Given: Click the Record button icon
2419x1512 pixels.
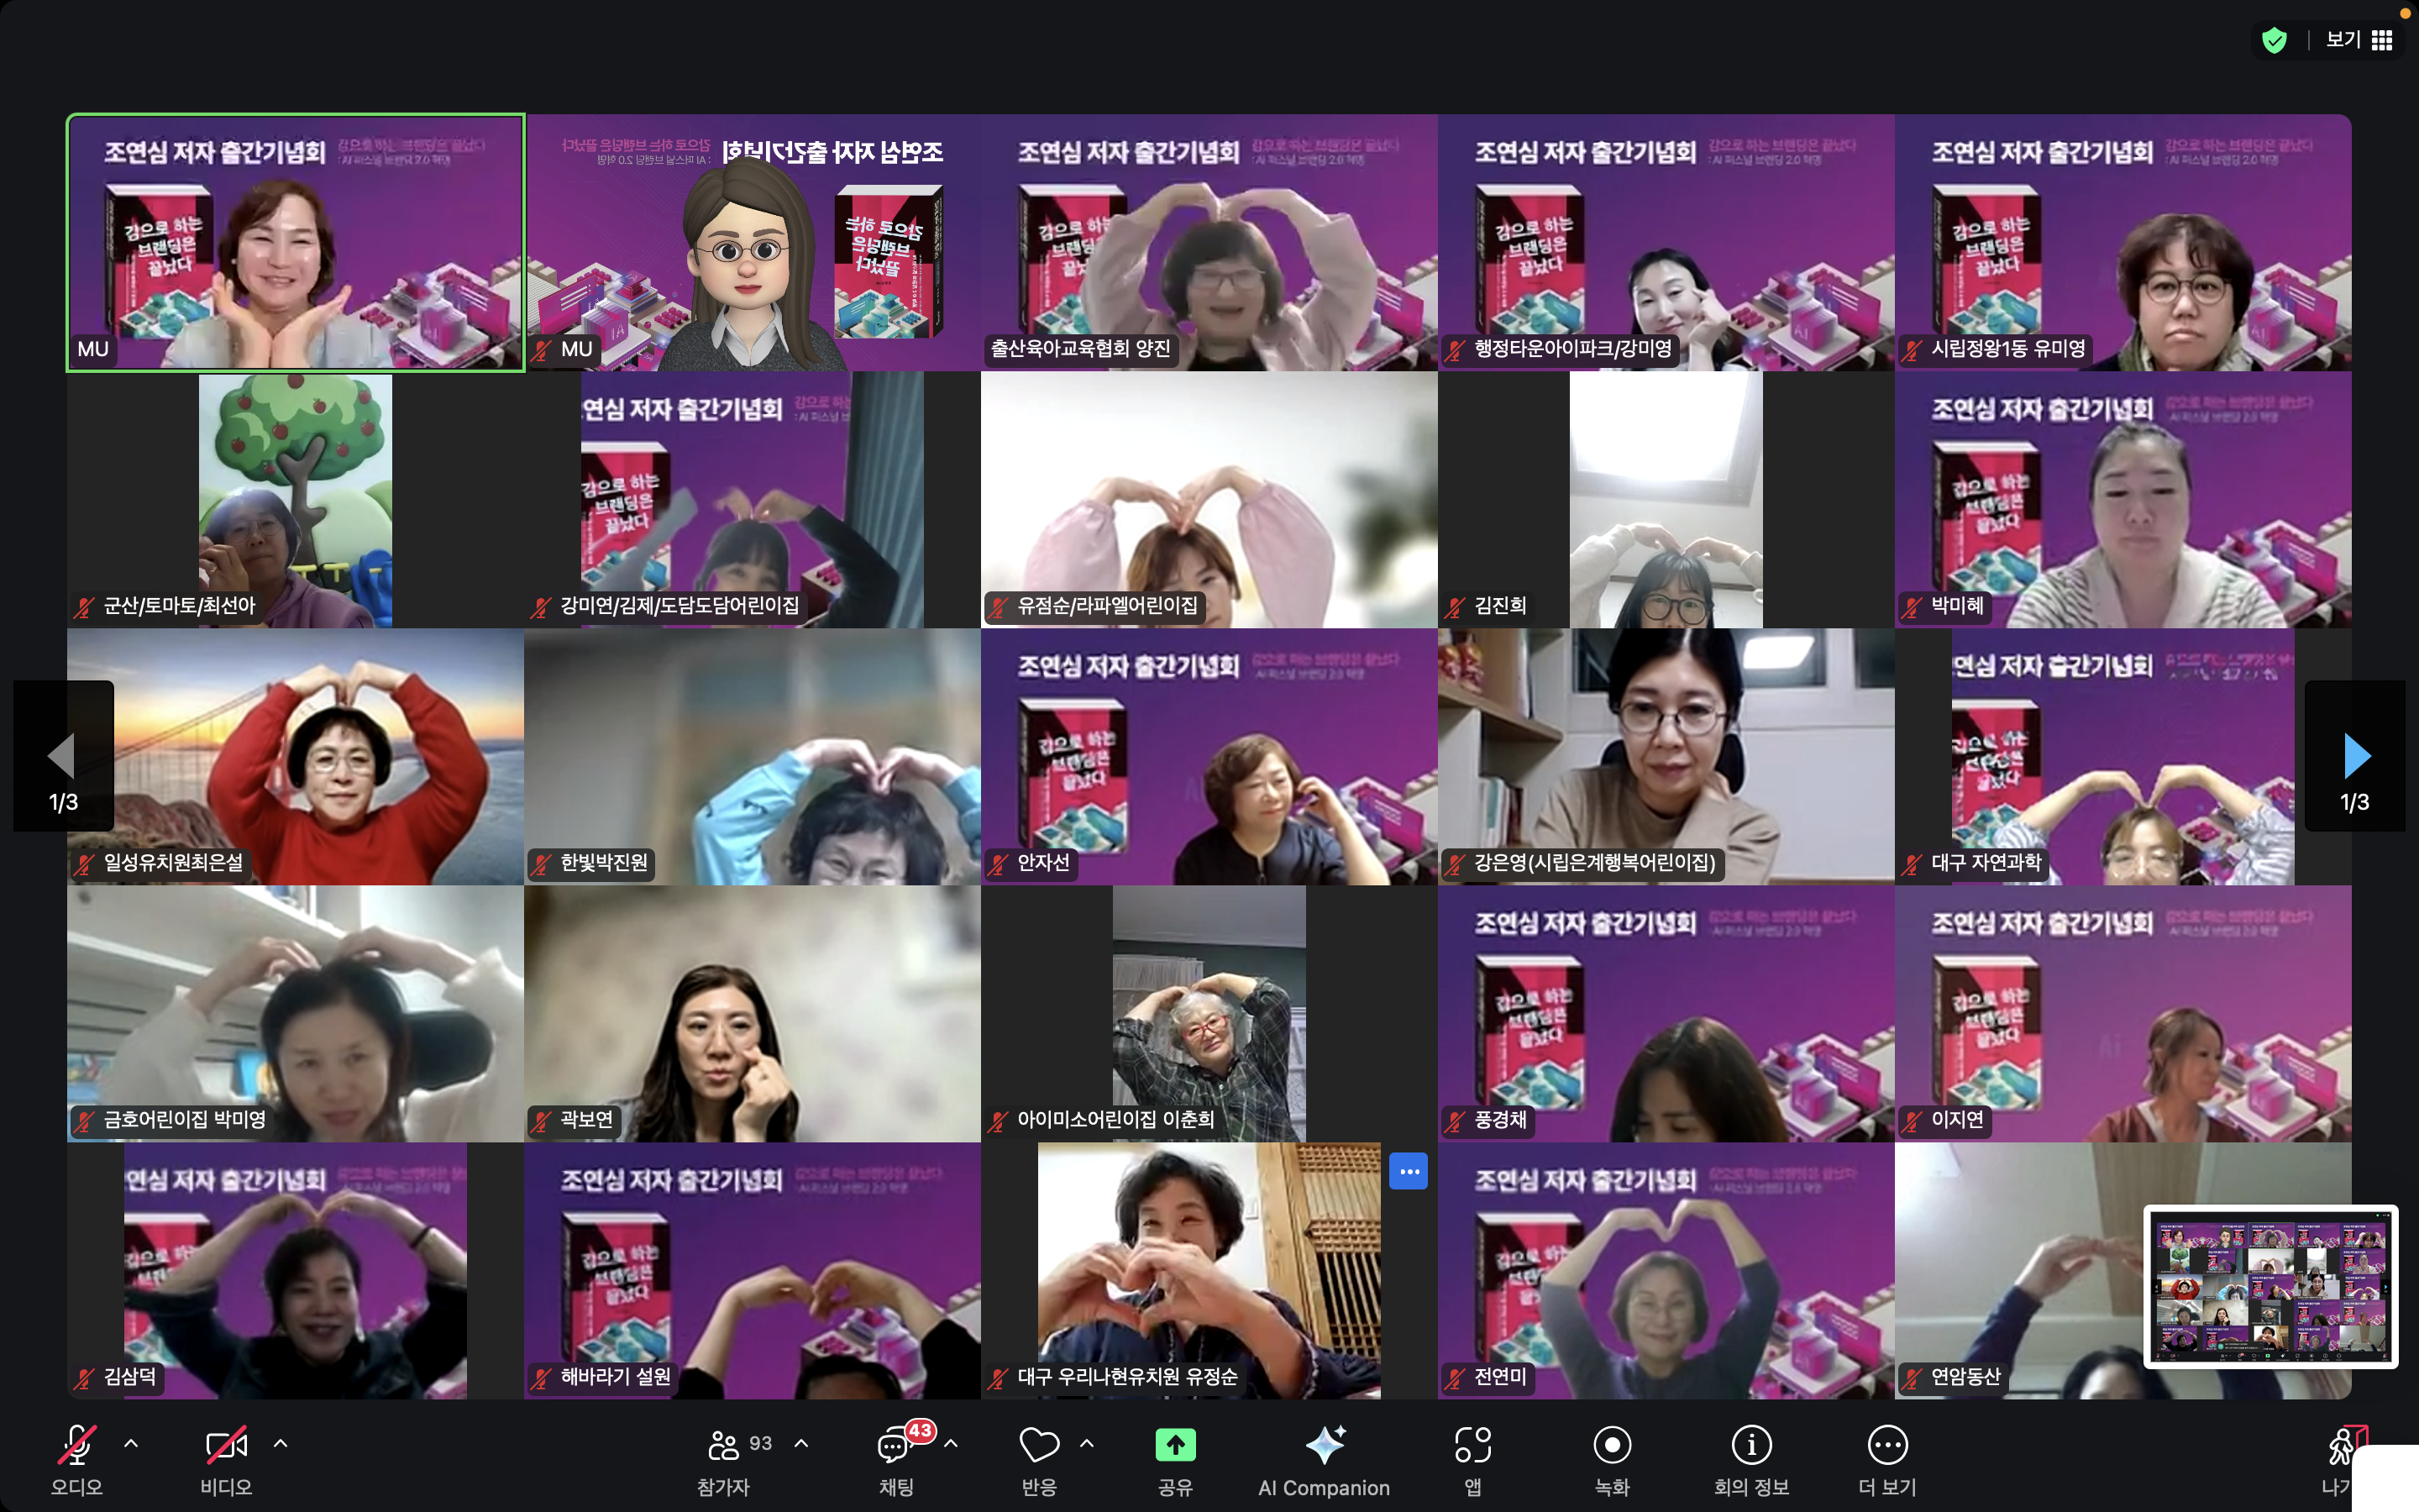Looking at the screenshot, I should tap(1611, 1445).
